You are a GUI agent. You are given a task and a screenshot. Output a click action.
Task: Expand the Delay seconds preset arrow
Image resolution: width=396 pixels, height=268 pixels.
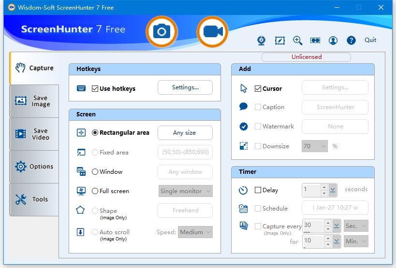(x=333, y=190)
